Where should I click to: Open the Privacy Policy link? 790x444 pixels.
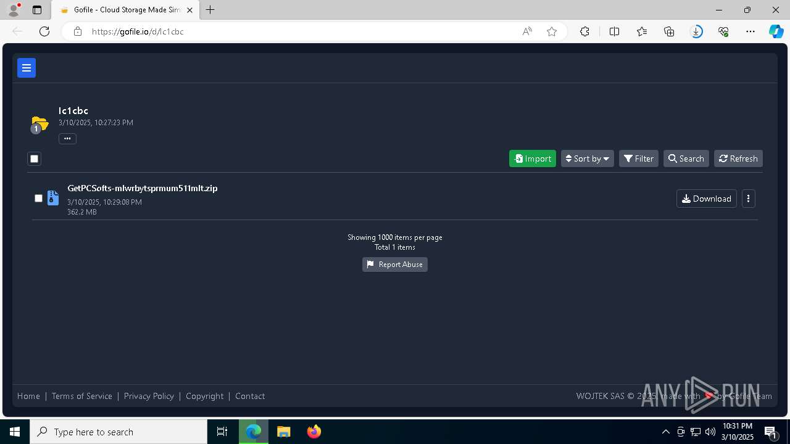(x=149, y=396)
